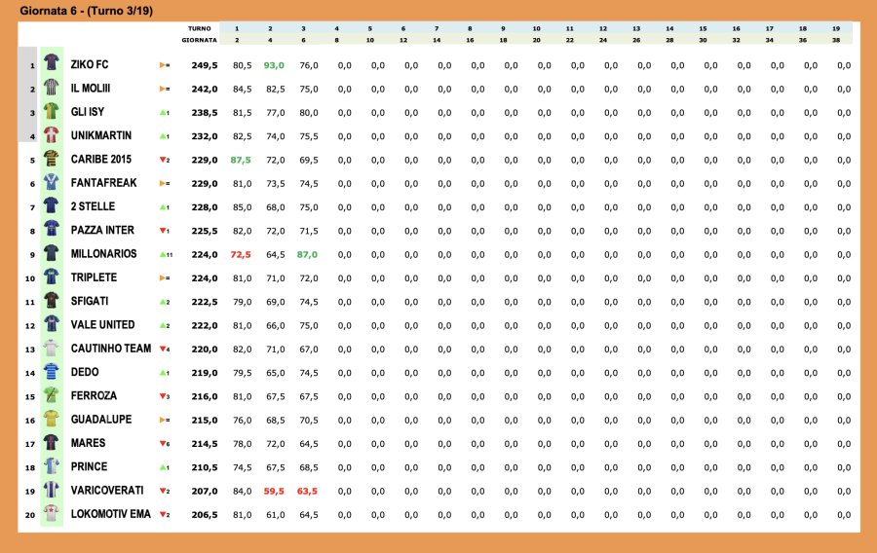Screen dimensions: 877x553
Task: Click the team name IL MOLIII
Action: tap(91, 89)
